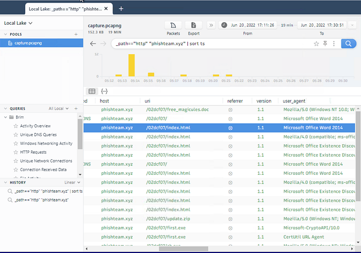Open a new tab with plus button

tap(121, 9)
